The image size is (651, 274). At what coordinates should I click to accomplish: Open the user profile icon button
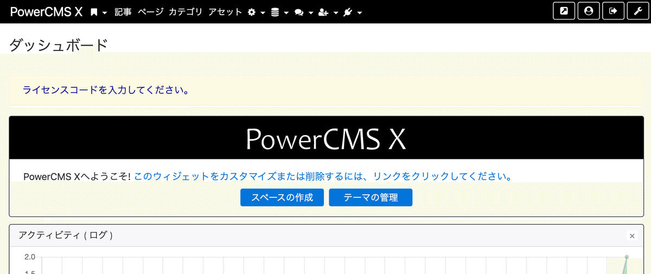click(x=589, y=11)
